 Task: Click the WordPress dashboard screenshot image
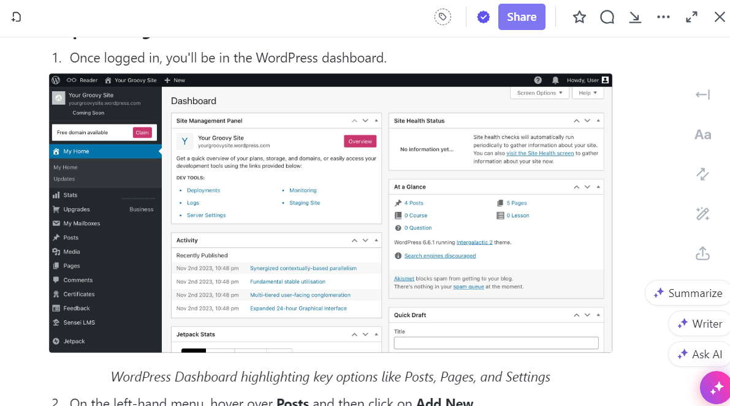[x=330, y=213]
